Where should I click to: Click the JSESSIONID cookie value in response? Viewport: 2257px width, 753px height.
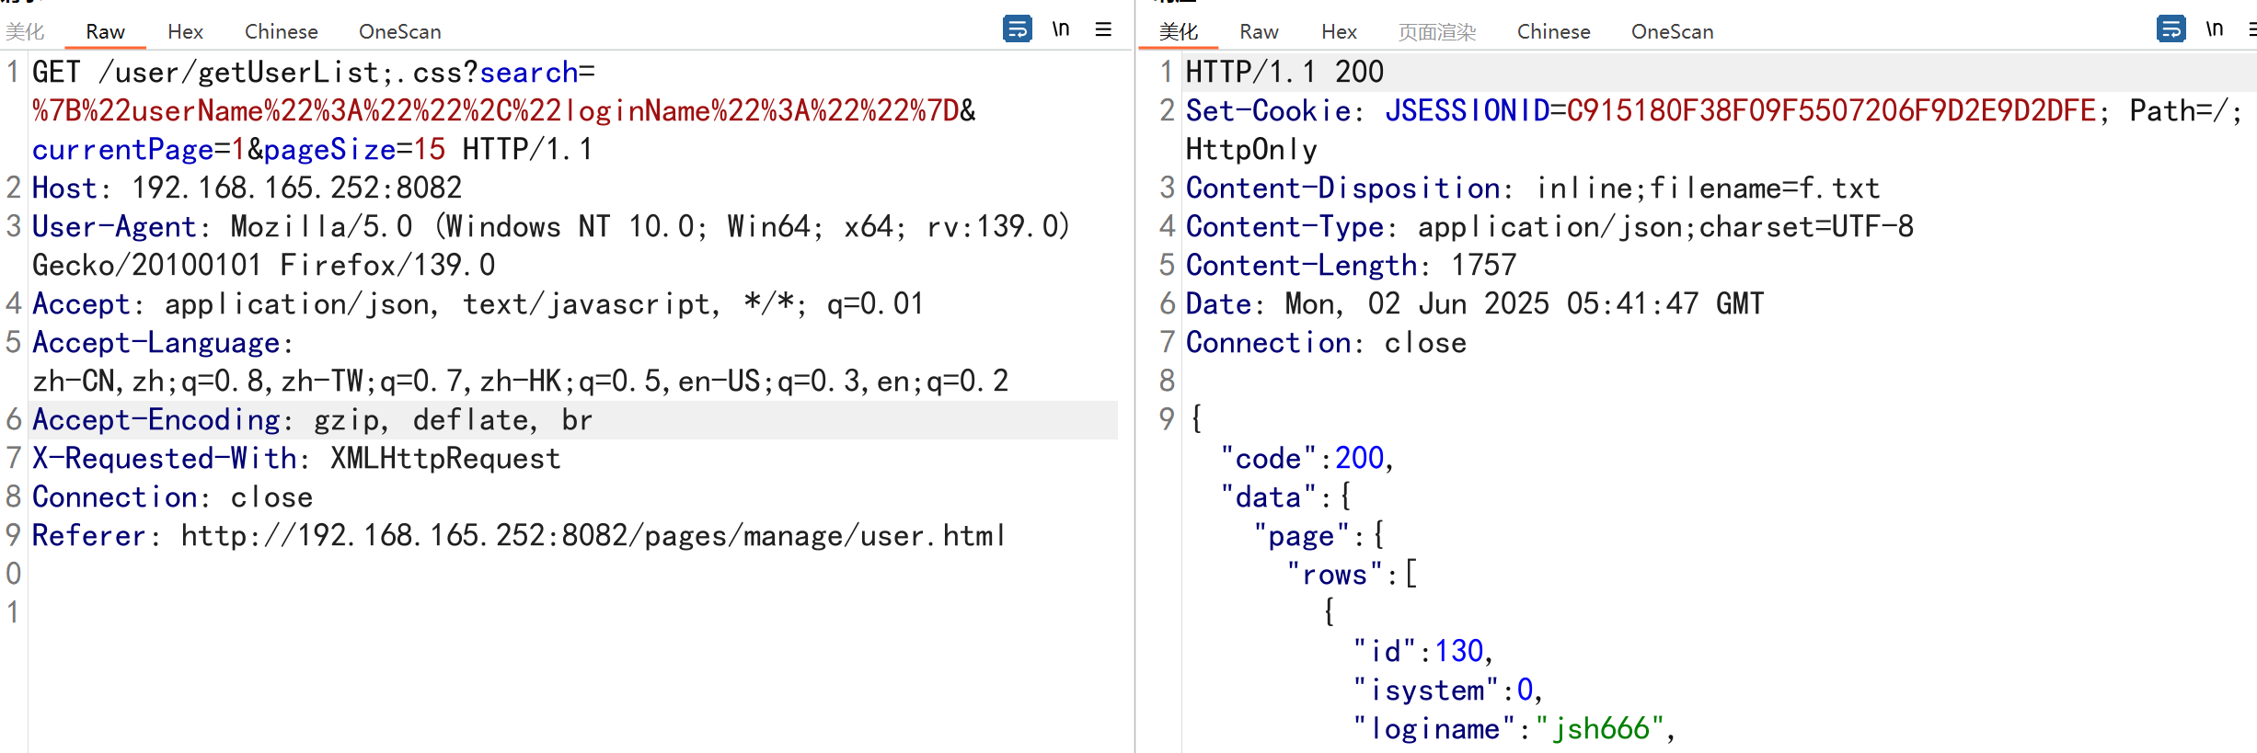point(1831,111)
